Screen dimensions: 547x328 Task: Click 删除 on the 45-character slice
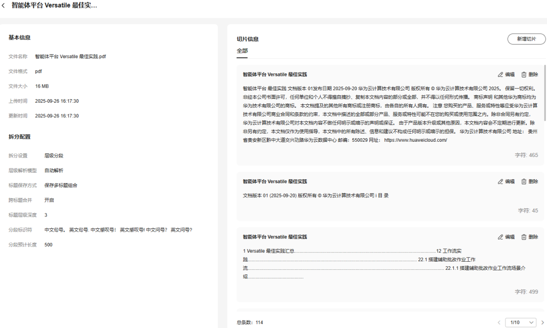[x=533, y=182]
